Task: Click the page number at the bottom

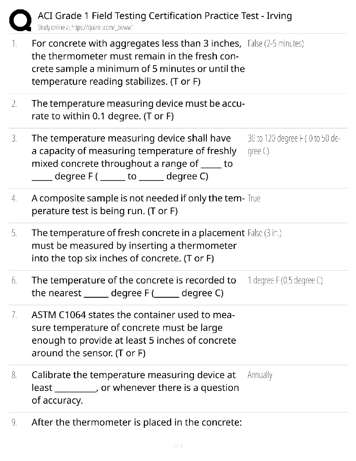Action: pos(178,446)
